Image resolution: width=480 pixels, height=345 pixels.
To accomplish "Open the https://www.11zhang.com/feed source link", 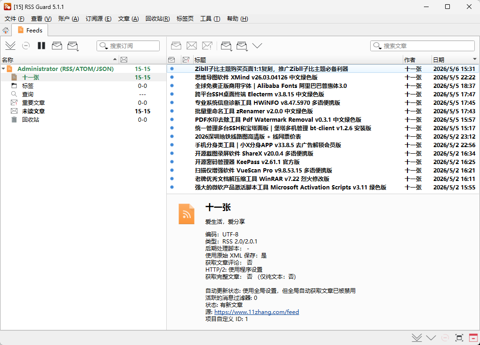I will coord(257,312).
